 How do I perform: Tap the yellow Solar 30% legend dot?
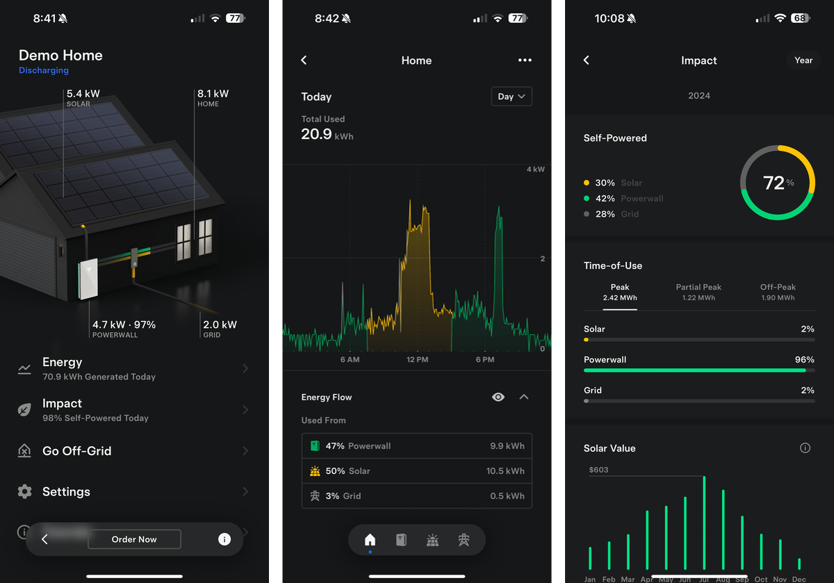click(587, 183)
